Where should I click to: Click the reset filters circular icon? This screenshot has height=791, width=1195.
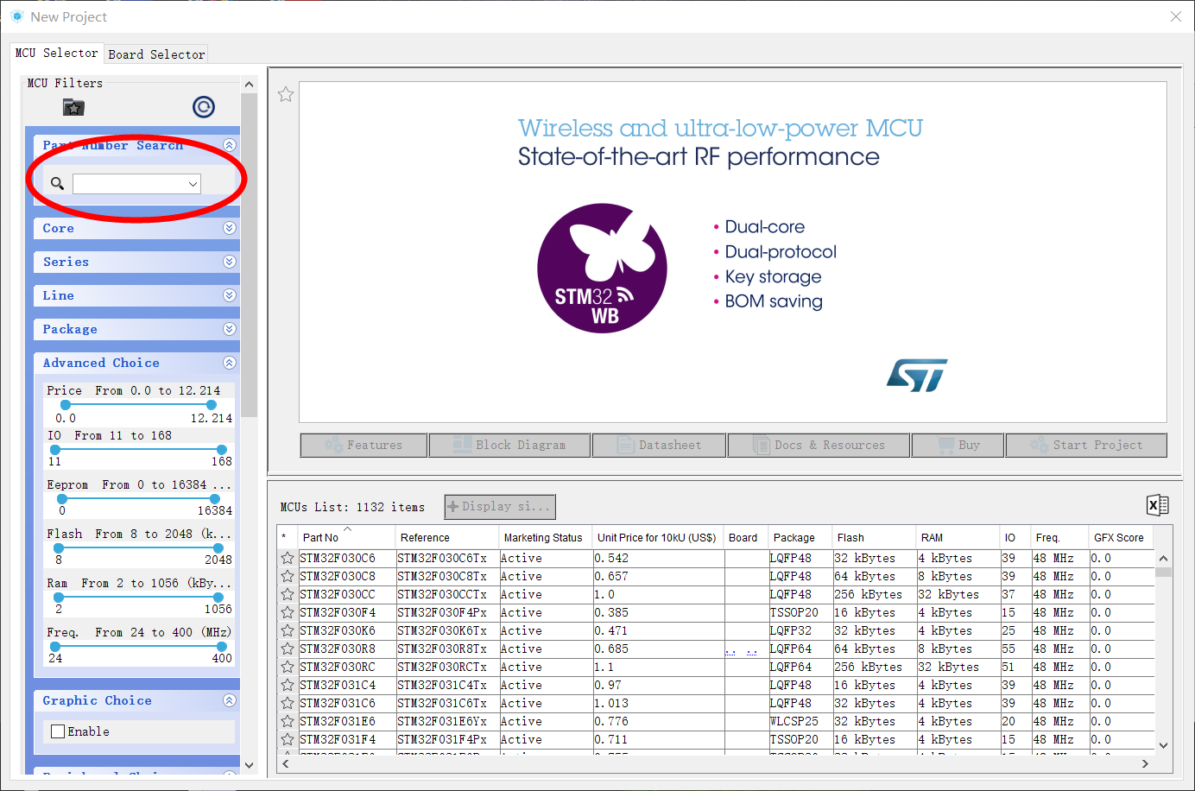(x=204, y=107)
